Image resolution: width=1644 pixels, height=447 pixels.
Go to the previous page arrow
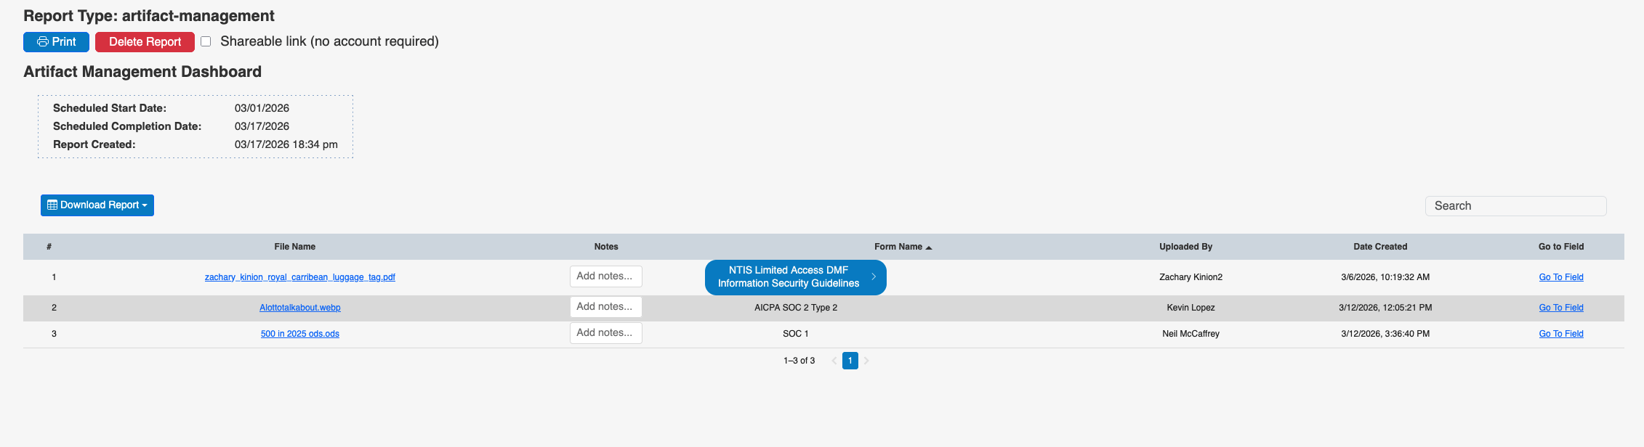coord(834,361)
